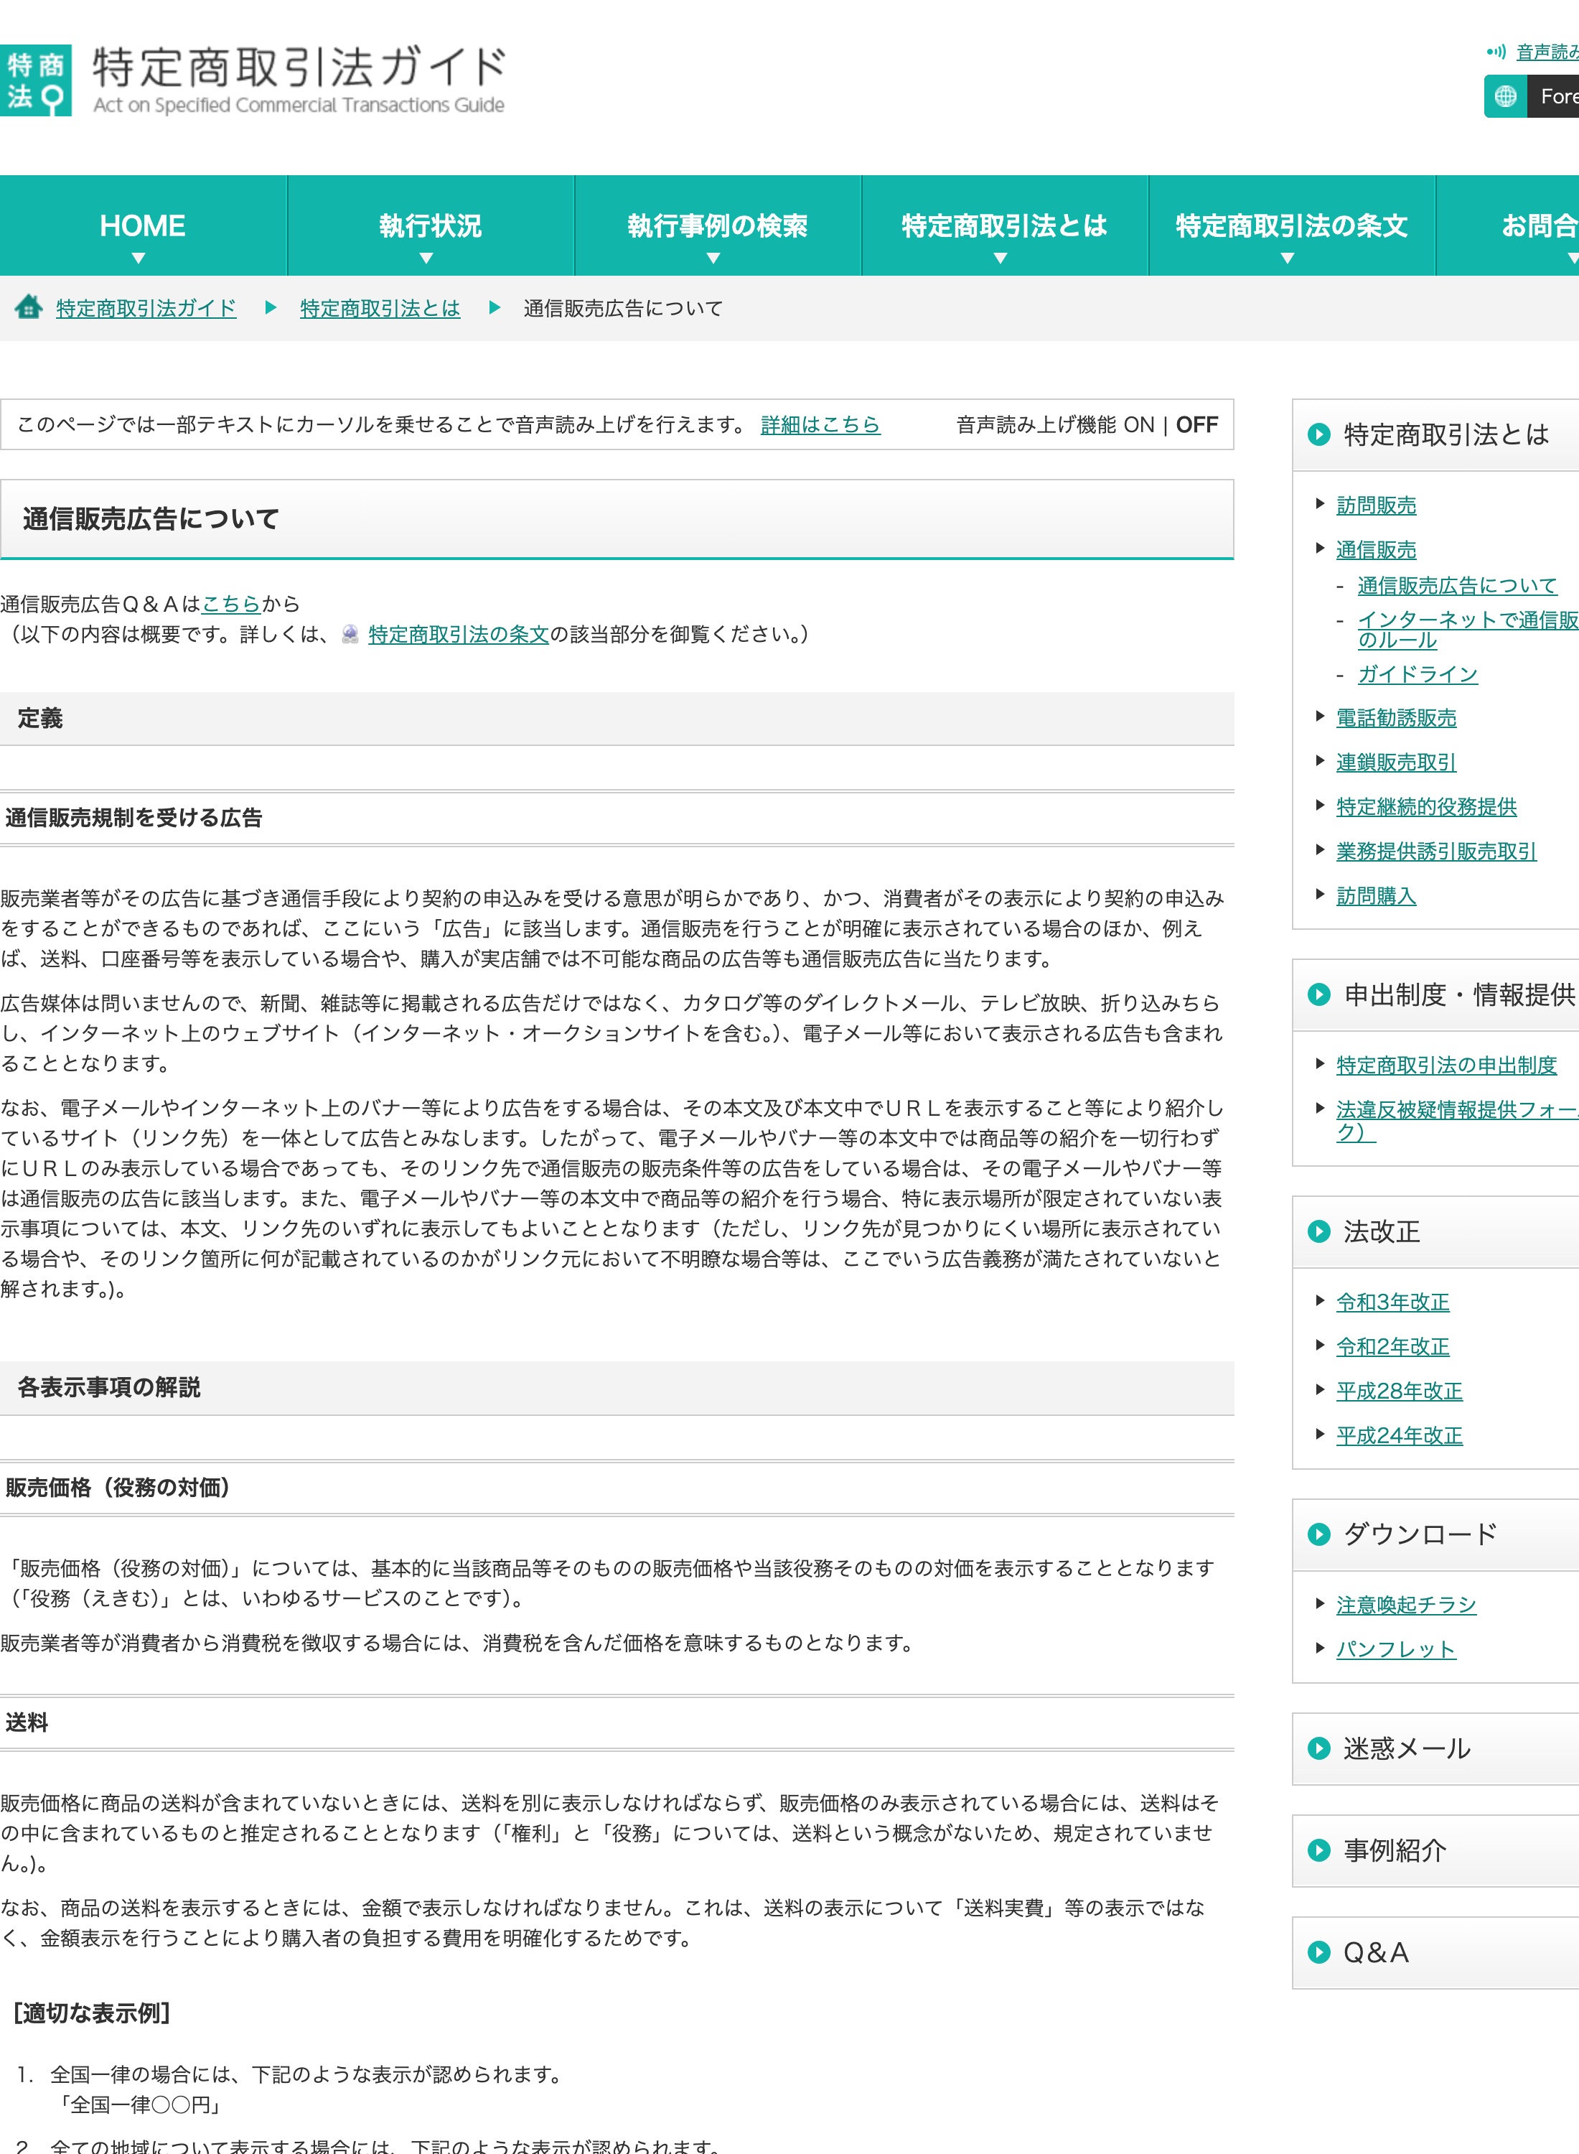Click the circle arrow icon beside ダウンロード
The width and height of the screenshot is (1579, 2154).
(x=1319, y=1534)
